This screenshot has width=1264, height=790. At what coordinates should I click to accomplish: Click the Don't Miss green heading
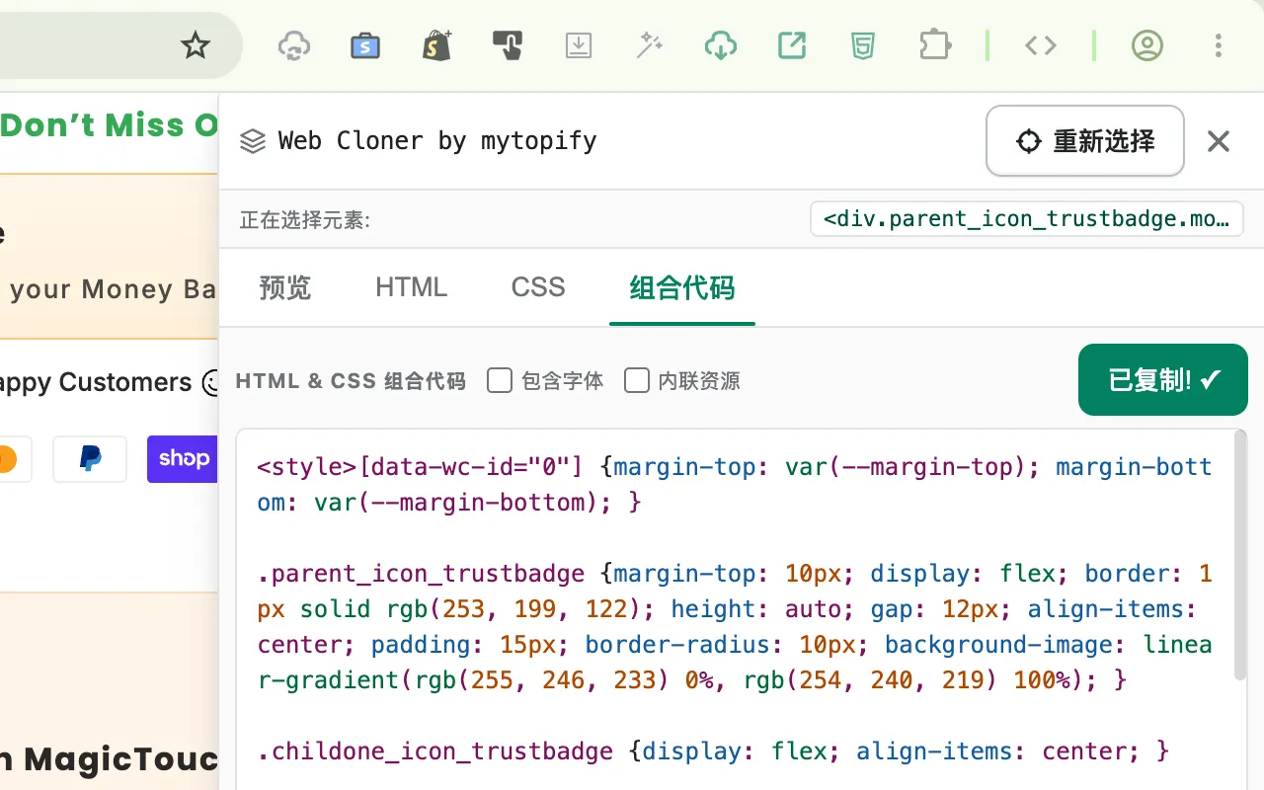[109, 125]
